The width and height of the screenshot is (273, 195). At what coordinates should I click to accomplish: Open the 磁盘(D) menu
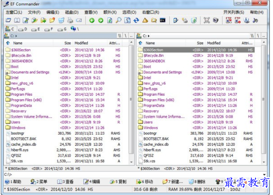click(x=72, y=12)
